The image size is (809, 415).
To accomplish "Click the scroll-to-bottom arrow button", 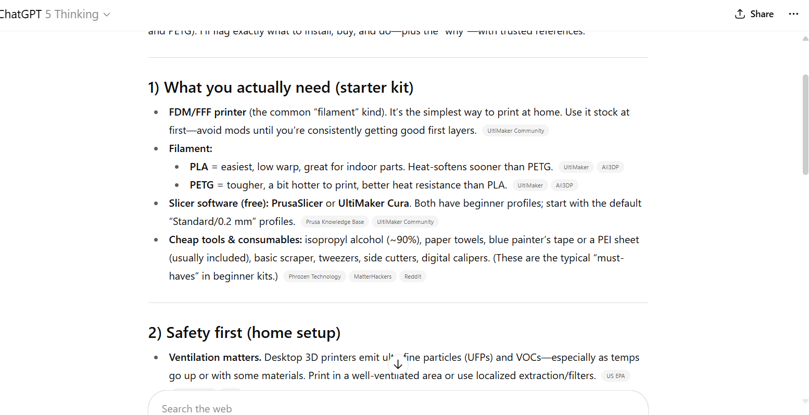I will (x=398, y=364).
